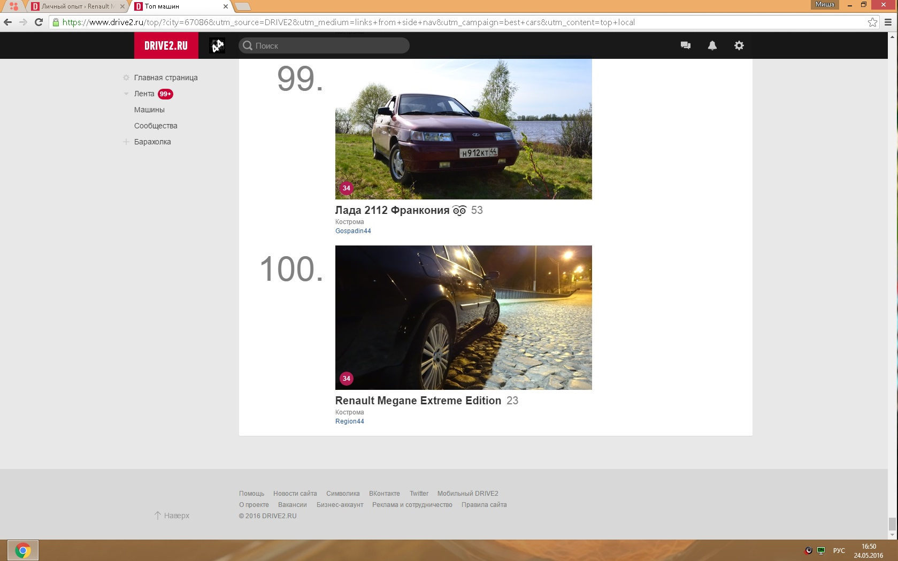Open the Renault Megane Extreme Edition photo
The image size is (898, 561).
(x=464, y=318)
